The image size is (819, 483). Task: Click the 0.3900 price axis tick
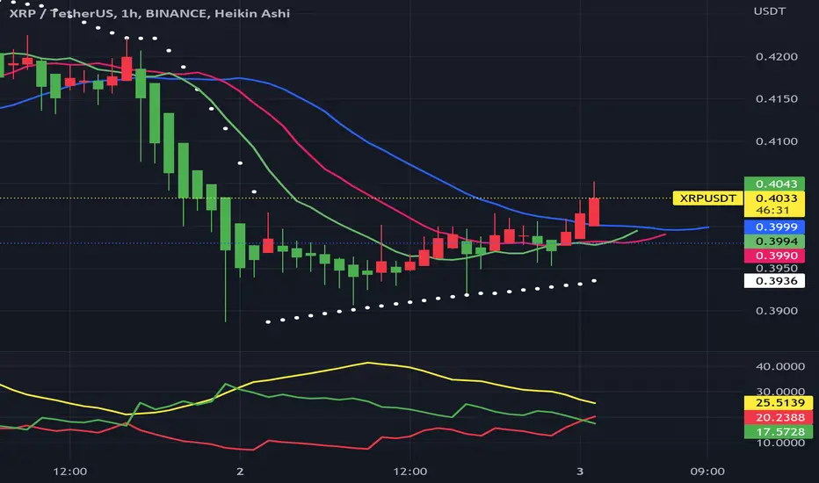coord(776,311)
